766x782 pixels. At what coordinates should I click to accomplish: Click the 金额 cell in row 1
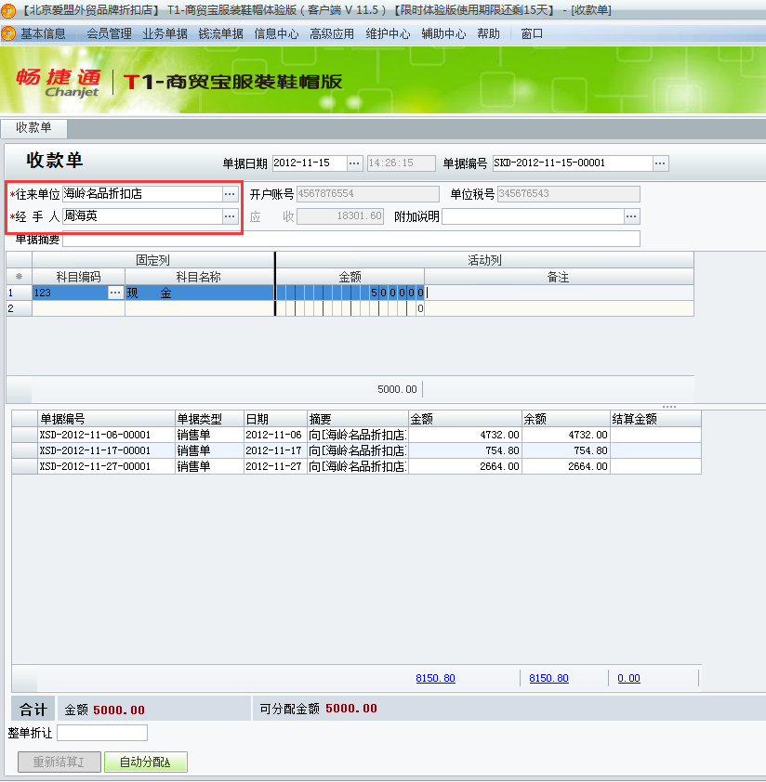350,293
